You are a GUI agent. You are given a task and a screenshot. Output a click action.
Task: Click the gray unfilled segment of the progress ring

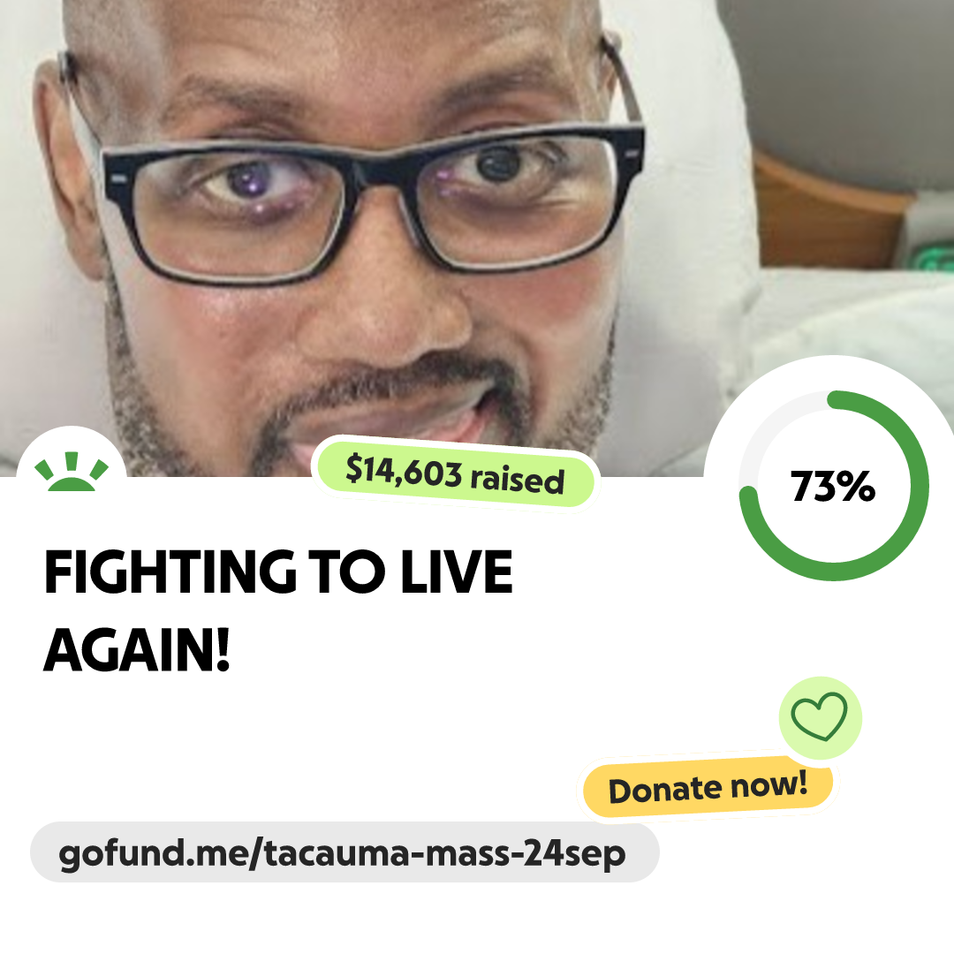(765, 426)
